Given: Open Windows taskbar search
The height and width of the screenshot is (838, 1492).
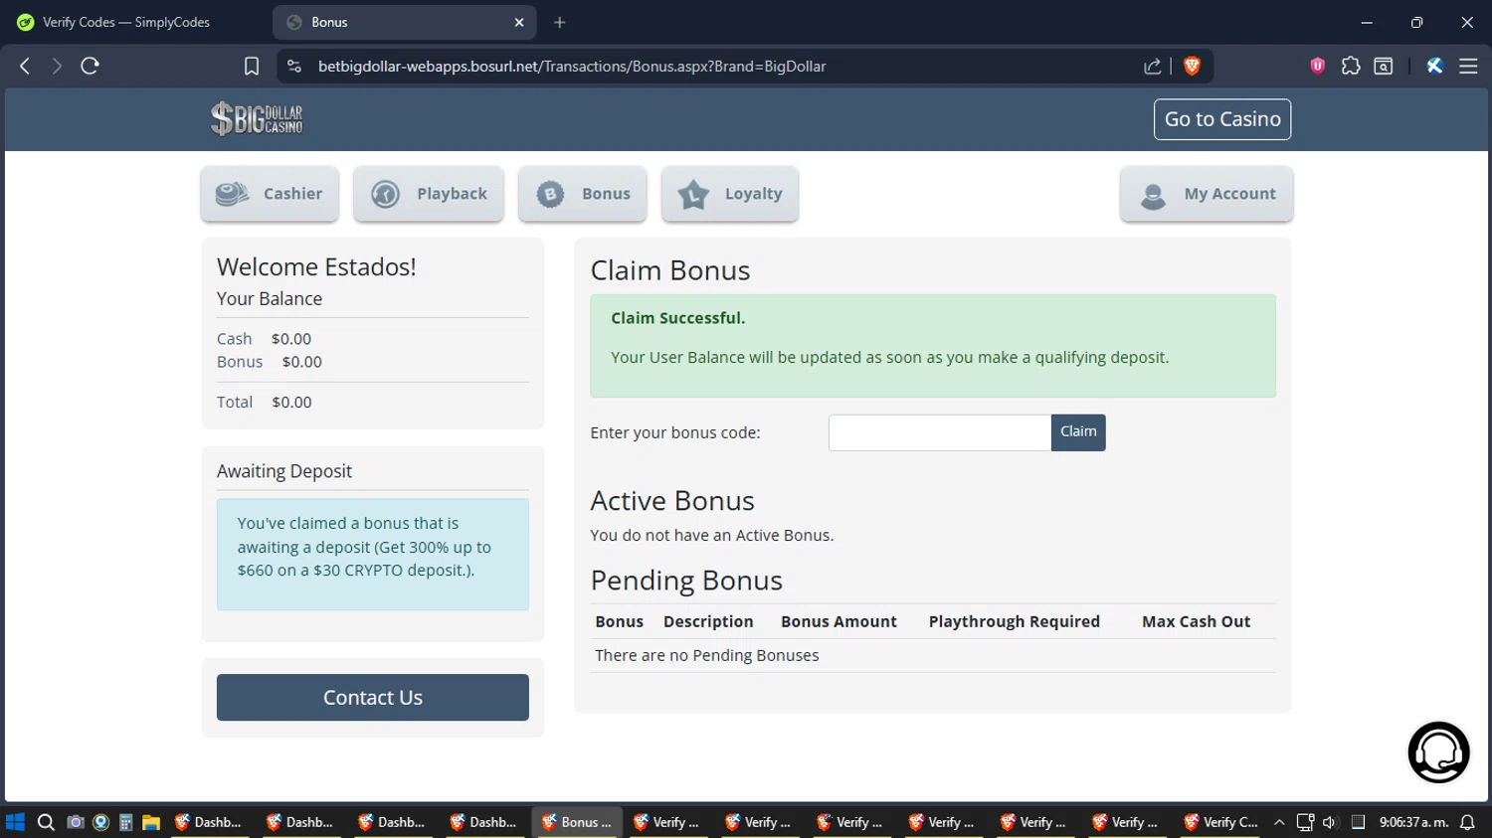Looking at the screenshot, I should click(46, 822).
